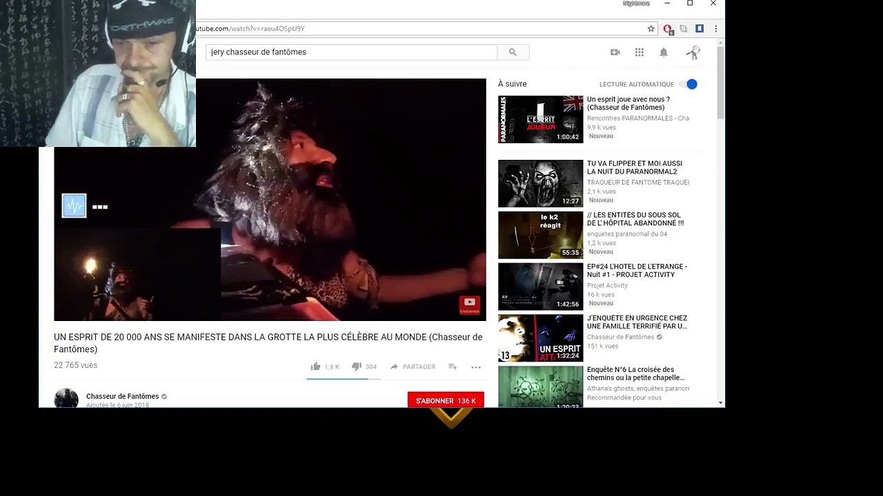Add video to playlist icon
This screenshot has height=496, width=883.
pos(453,366)
